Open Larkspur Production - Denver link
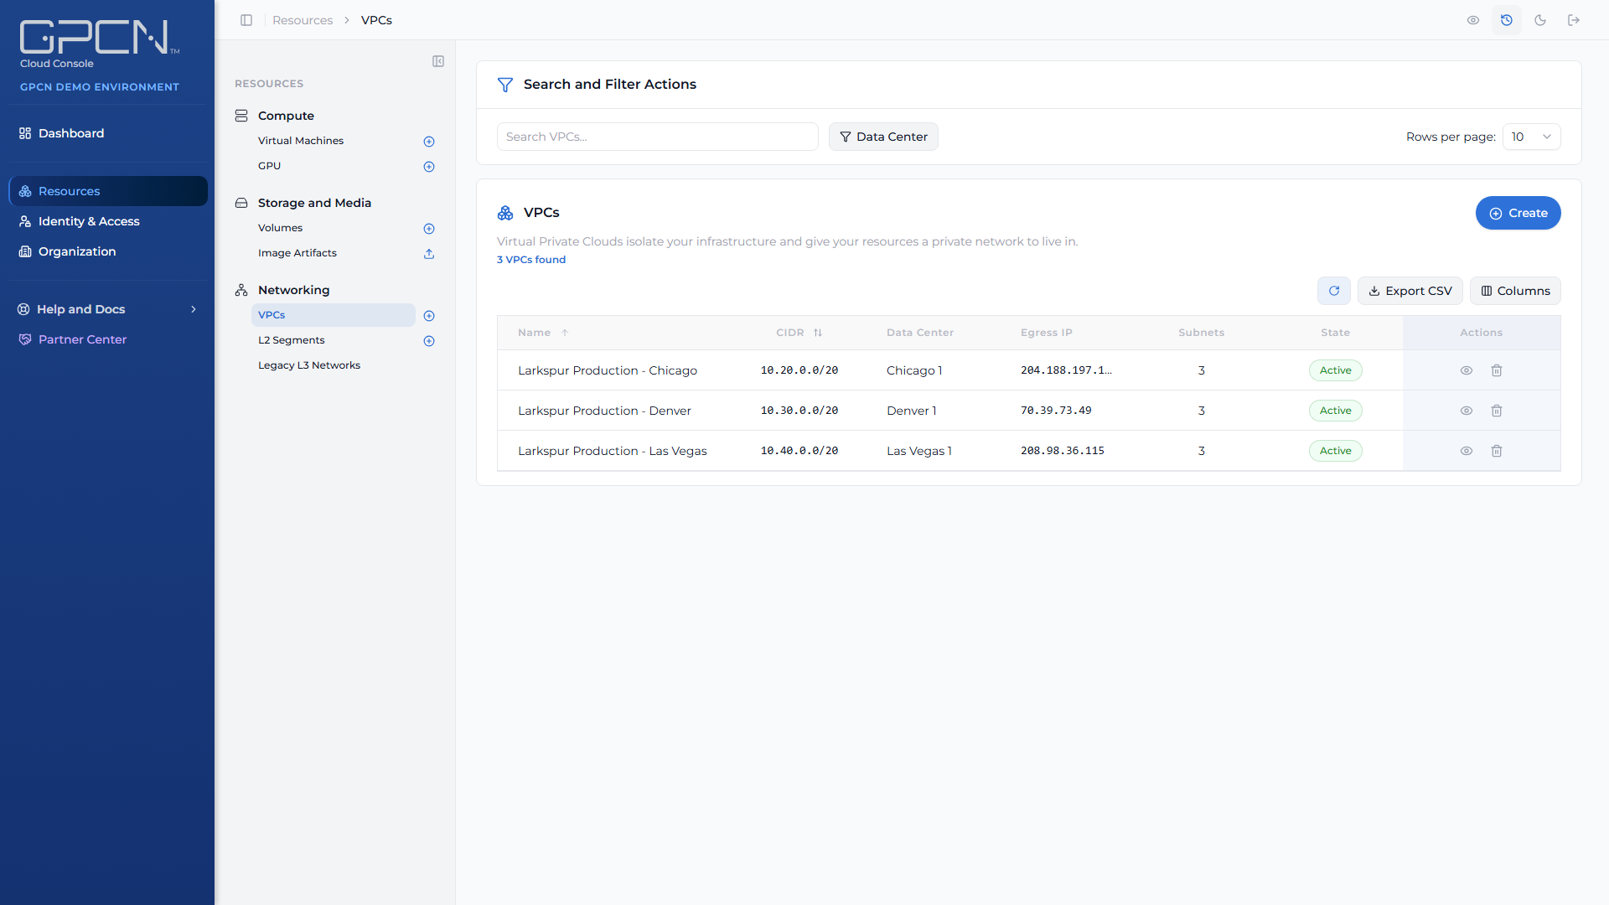This screenshot has height=905, width=1609. (604, 411)
